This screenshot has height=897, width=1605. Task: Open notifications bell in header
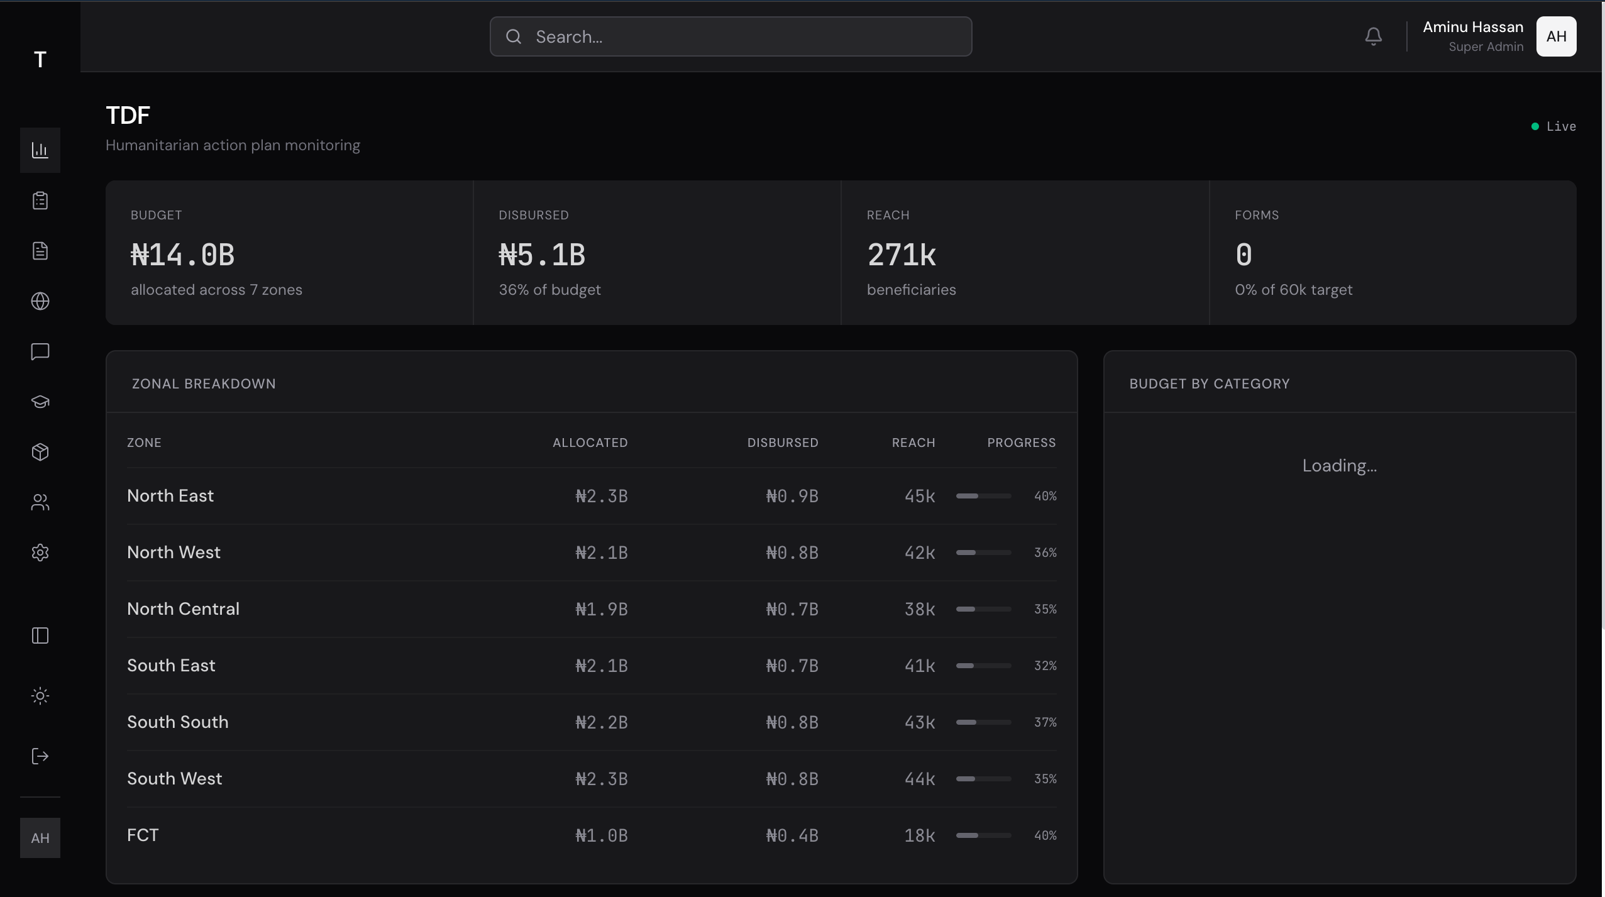click(x=1374, y=36)
